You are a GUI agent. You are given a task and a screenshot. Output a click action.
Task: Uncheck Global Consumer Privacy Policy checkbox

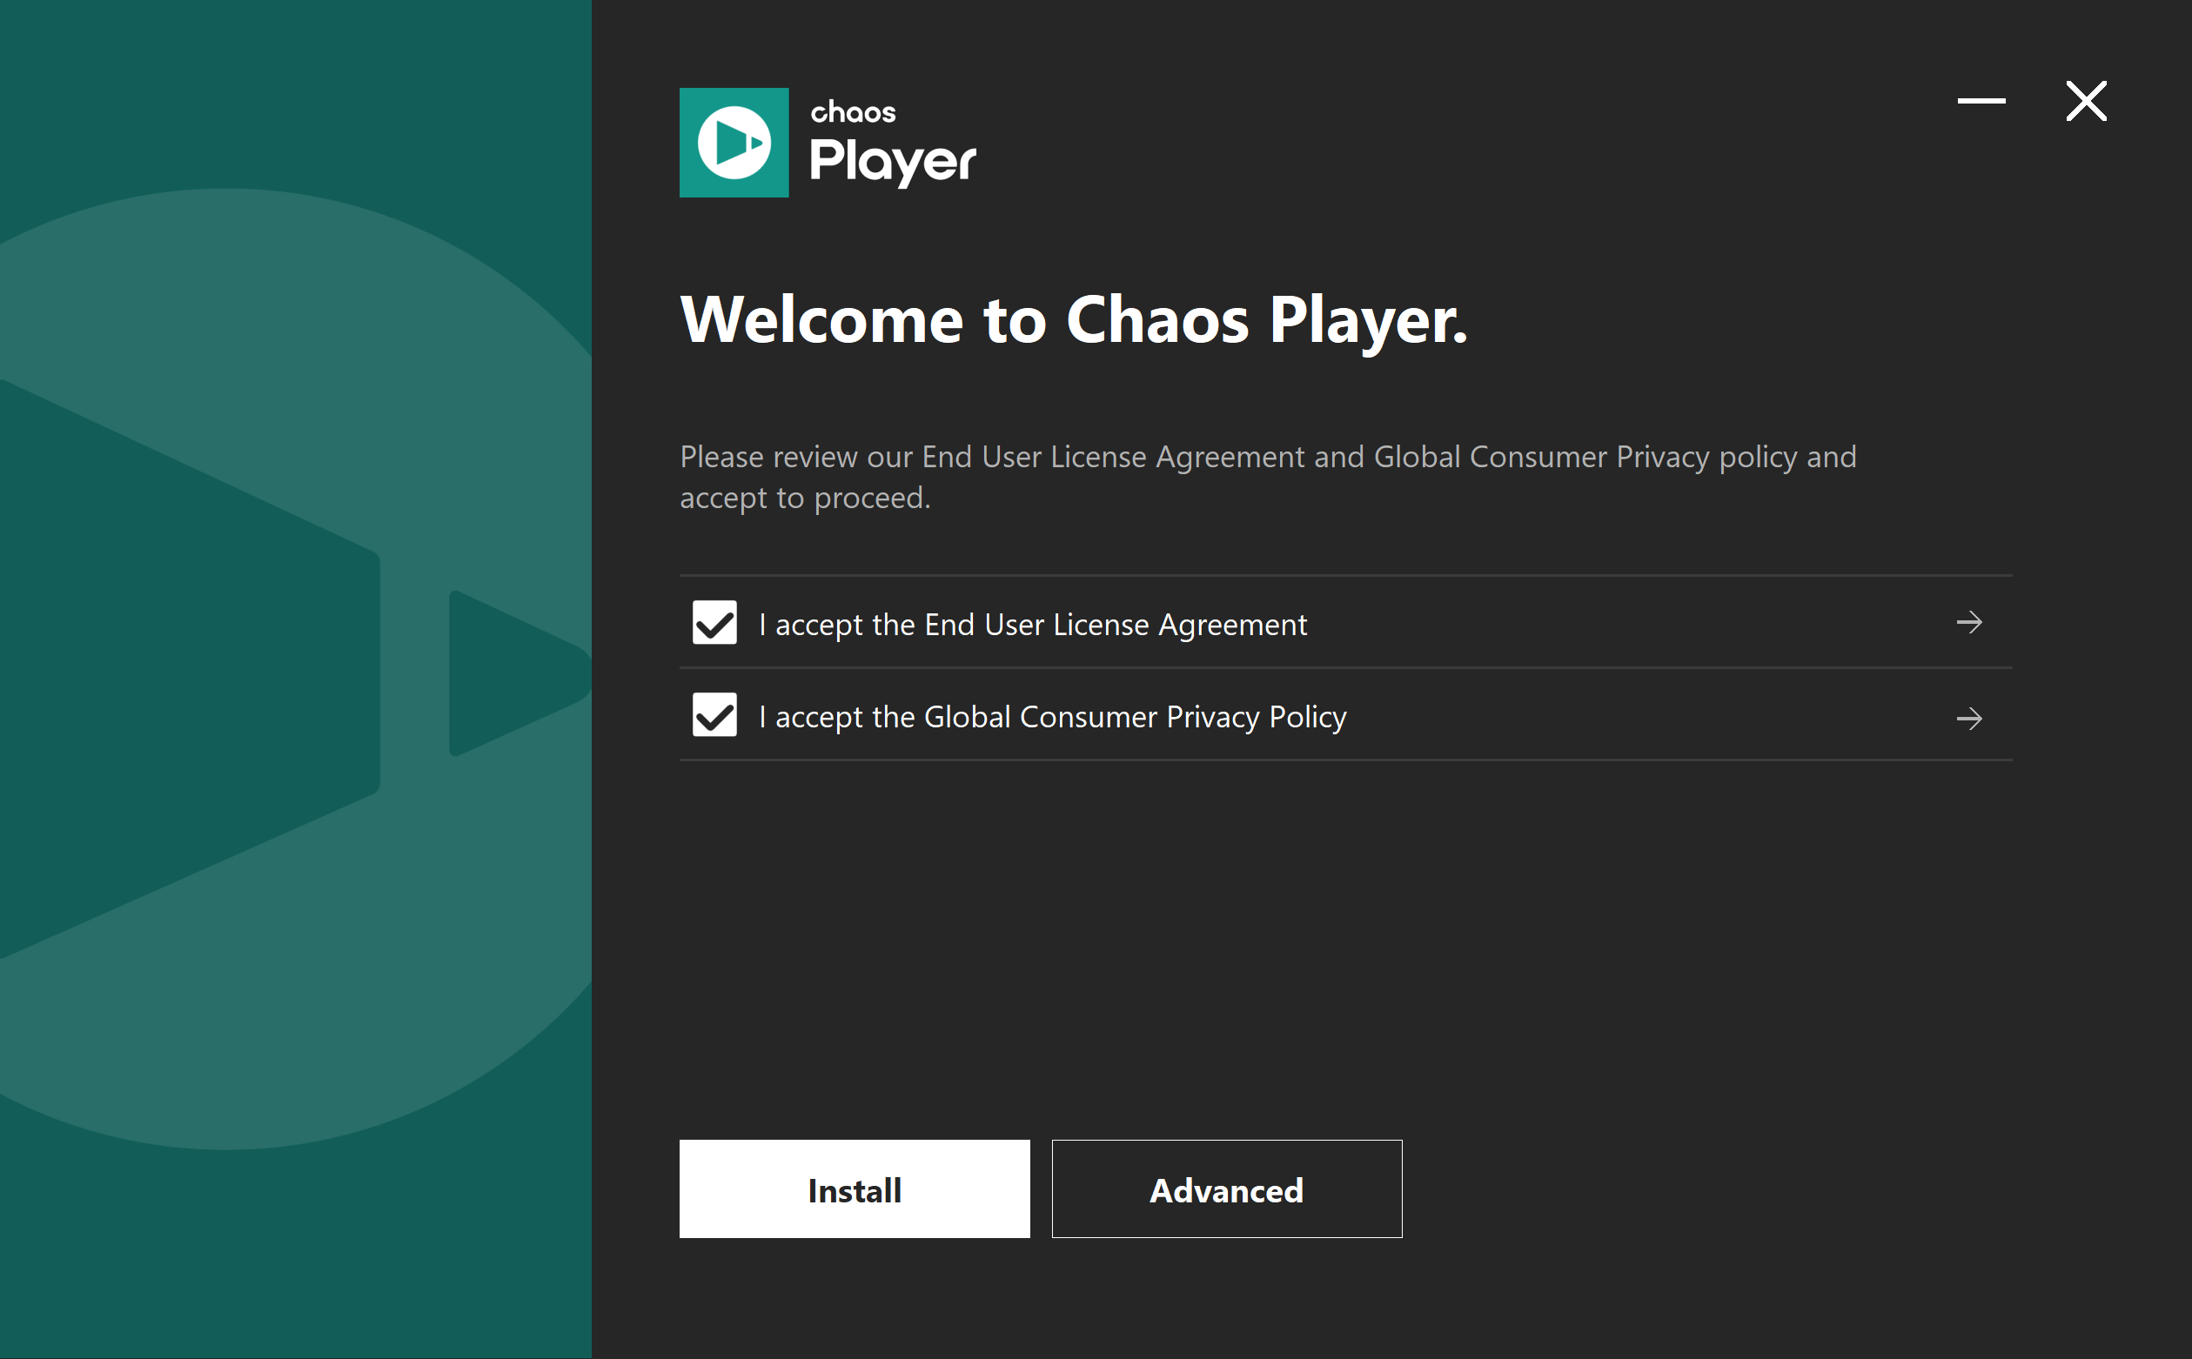coord(714,714)
